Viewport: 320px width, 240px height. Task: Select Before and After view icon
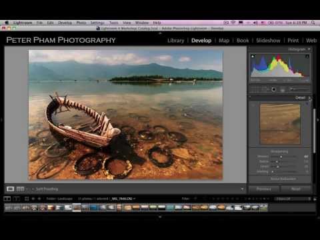[21, 189]
